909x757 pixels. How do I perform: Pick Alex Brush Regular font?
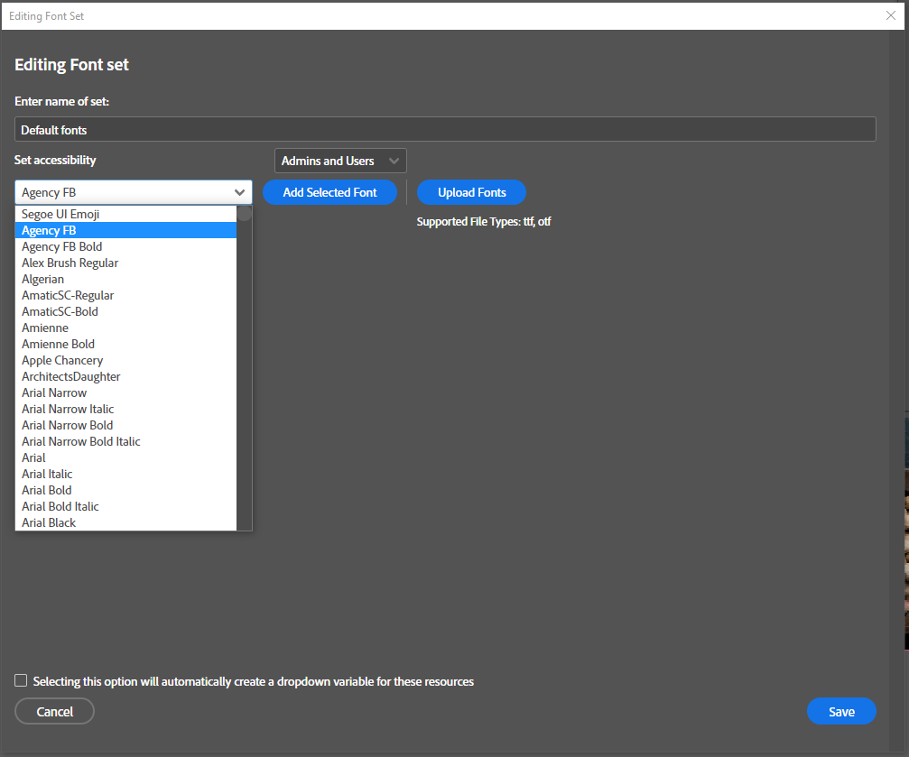coord(70,263)
